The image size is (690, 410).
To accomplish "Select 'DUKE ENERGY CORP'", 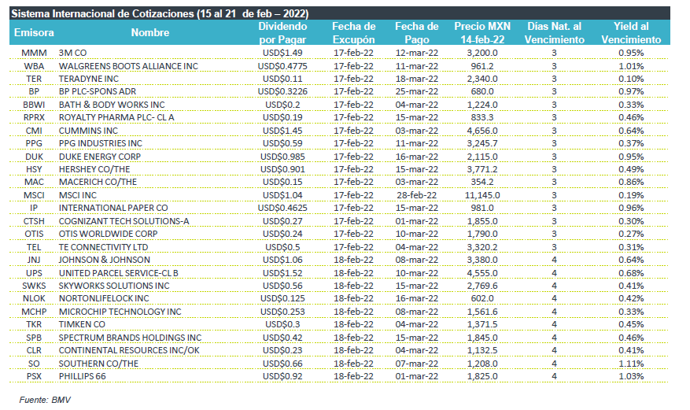I will 100,157.
